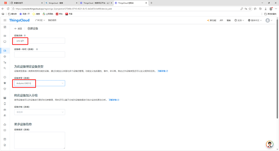Click the highlighted devices sidebar icon
279x151 pixels.
pos(5,51)
